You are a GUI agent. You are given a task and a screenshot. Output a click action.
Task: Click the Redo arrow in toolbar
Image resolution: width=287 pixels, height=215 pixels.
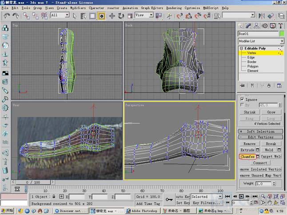click(16, 16)
